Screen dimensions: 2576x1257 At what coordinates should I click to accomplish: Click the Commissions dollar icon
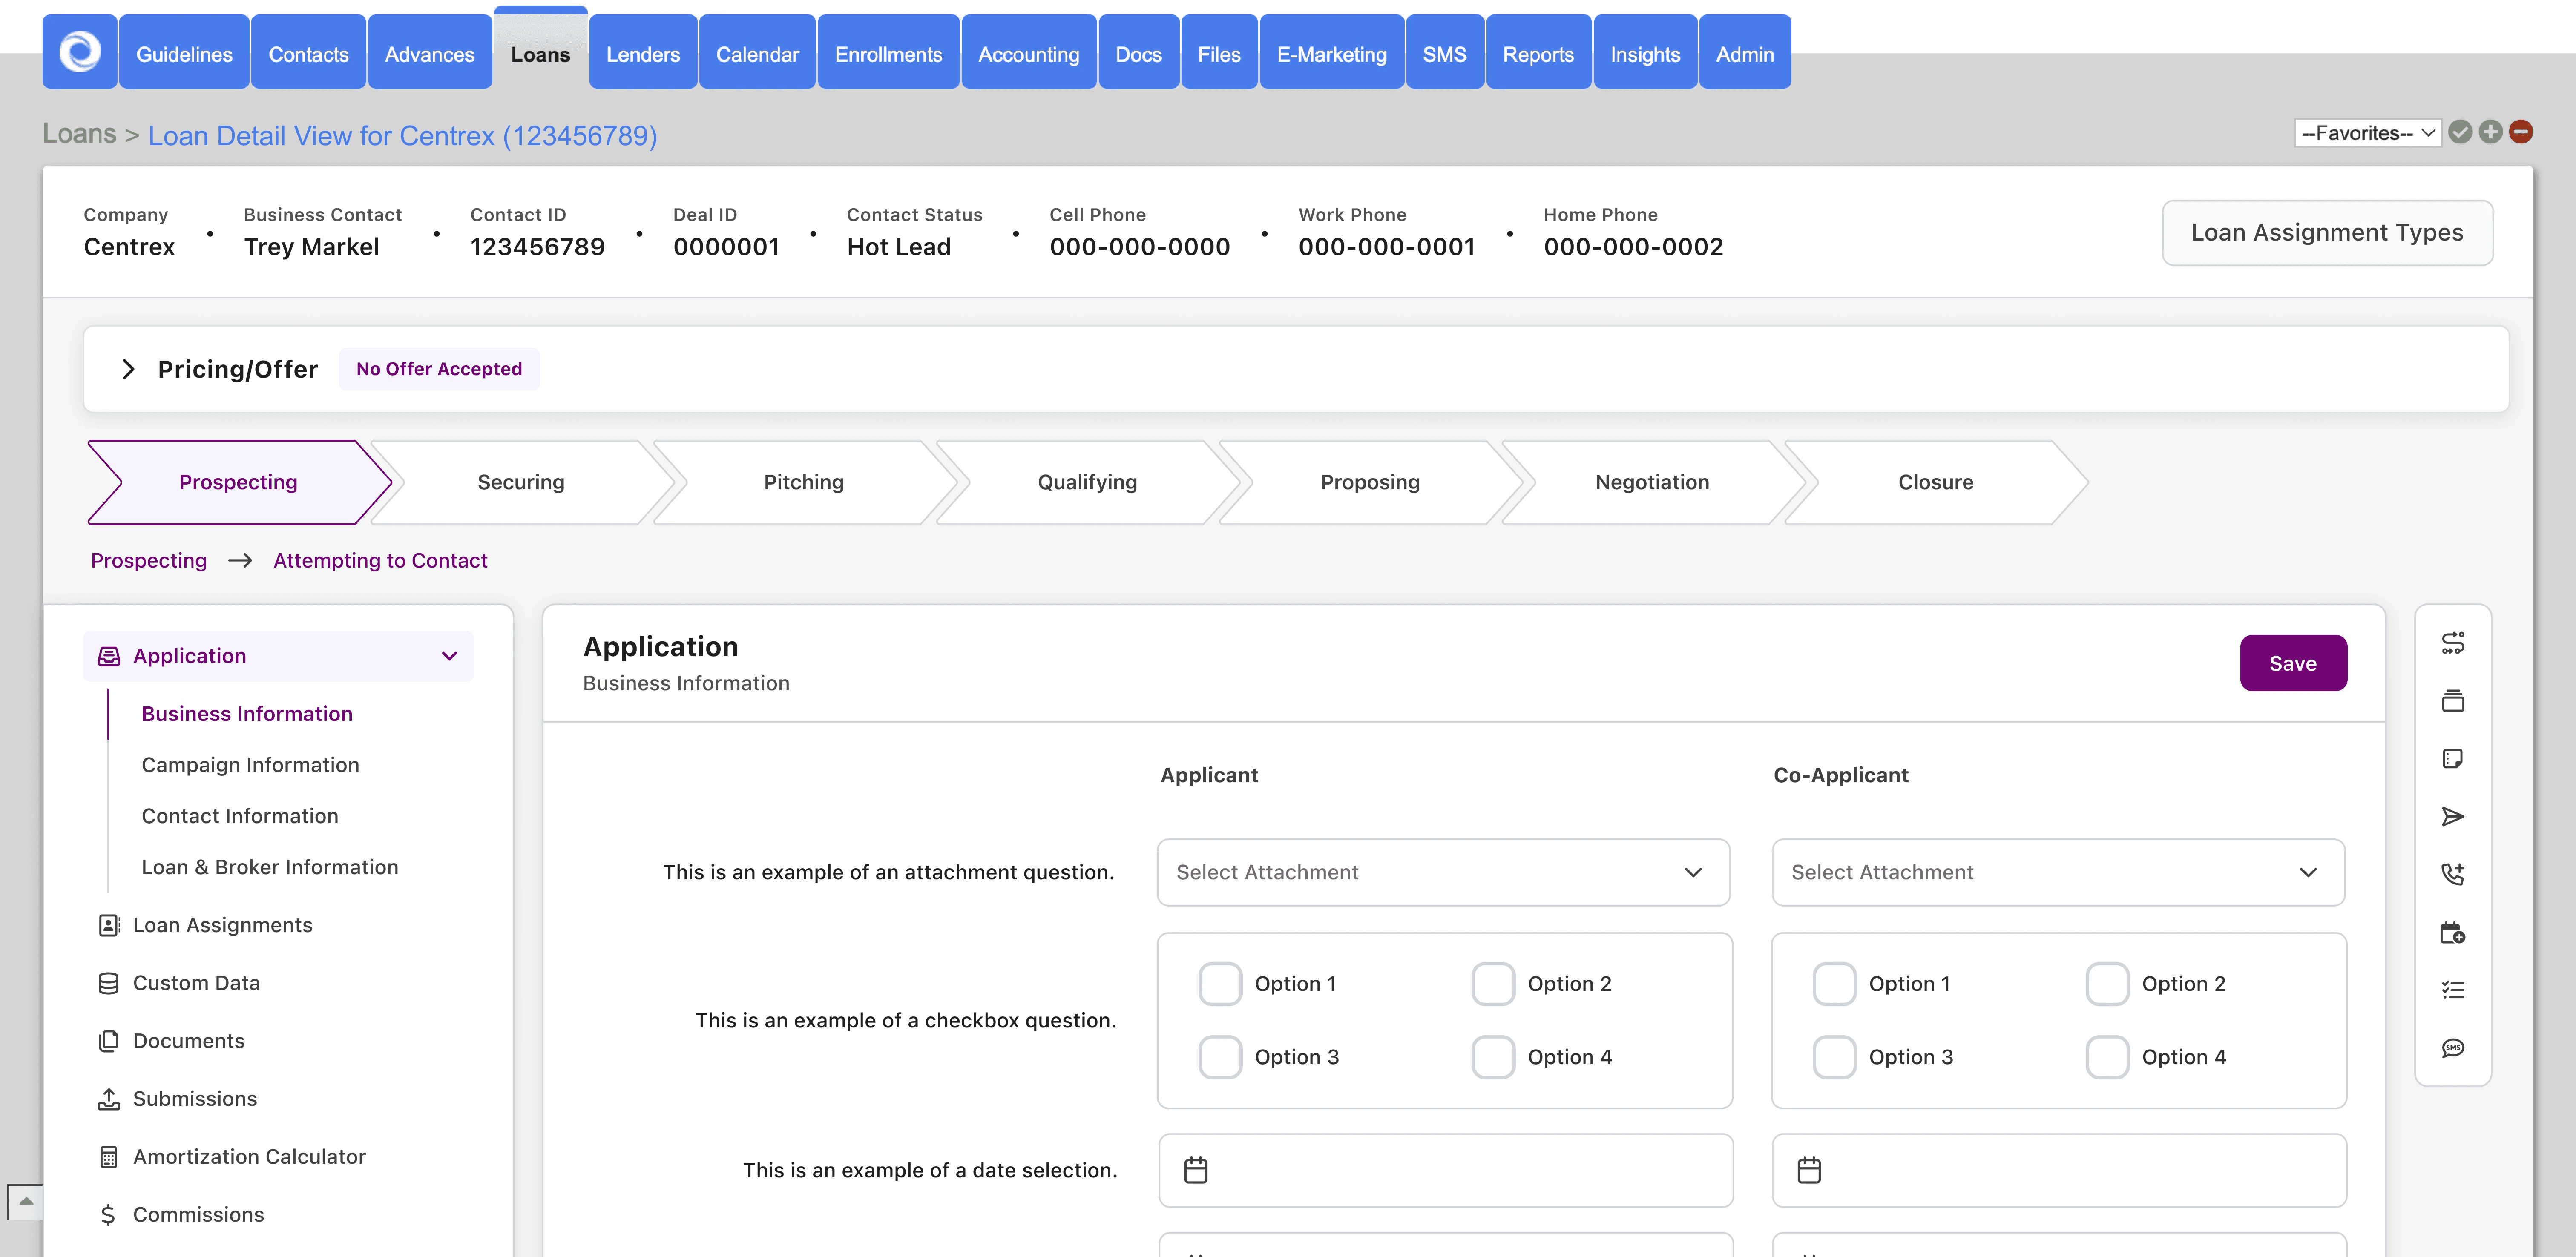[108, 1215]
